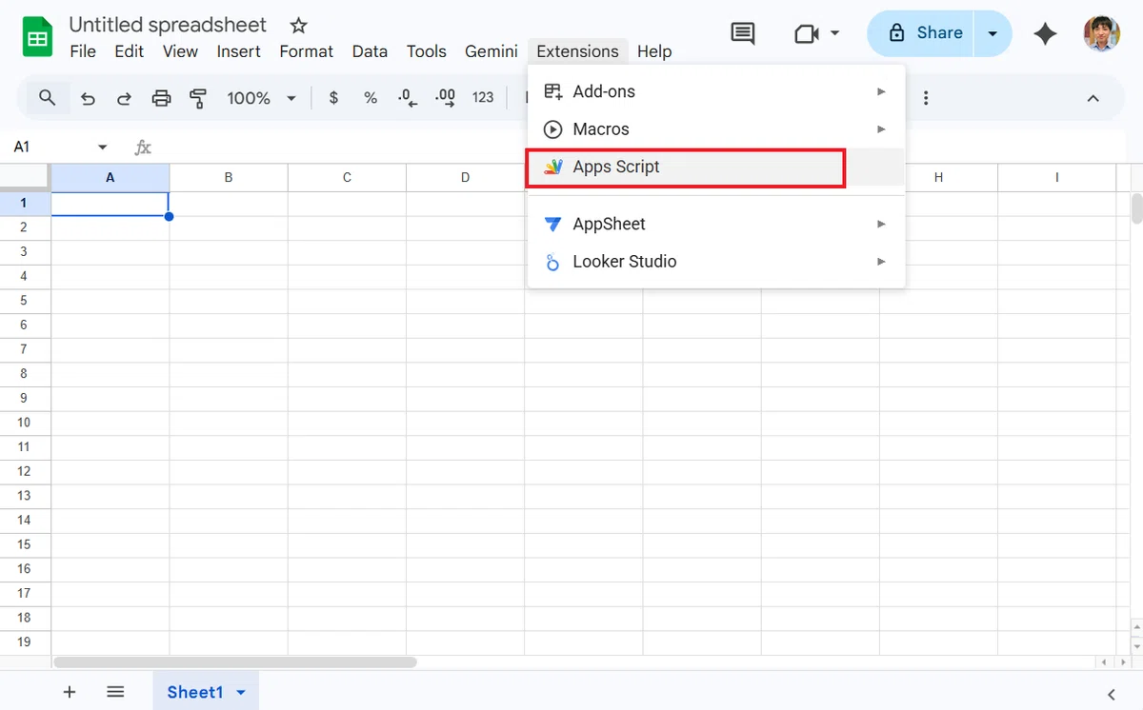Select row 12 header
This screenshot has width=1143, height=710.
[x=24, y=471]
